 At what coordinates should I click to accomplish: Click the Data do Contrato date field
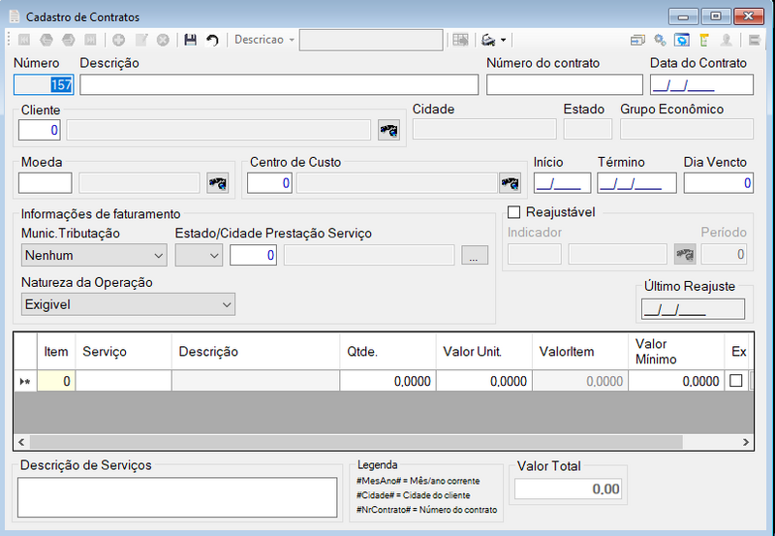[x=701, y=84]
